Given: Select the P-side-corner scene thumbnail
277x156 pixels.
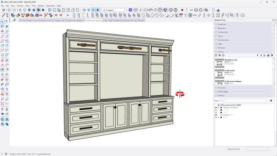Looking at the screenshot, I should pos(219,74).
